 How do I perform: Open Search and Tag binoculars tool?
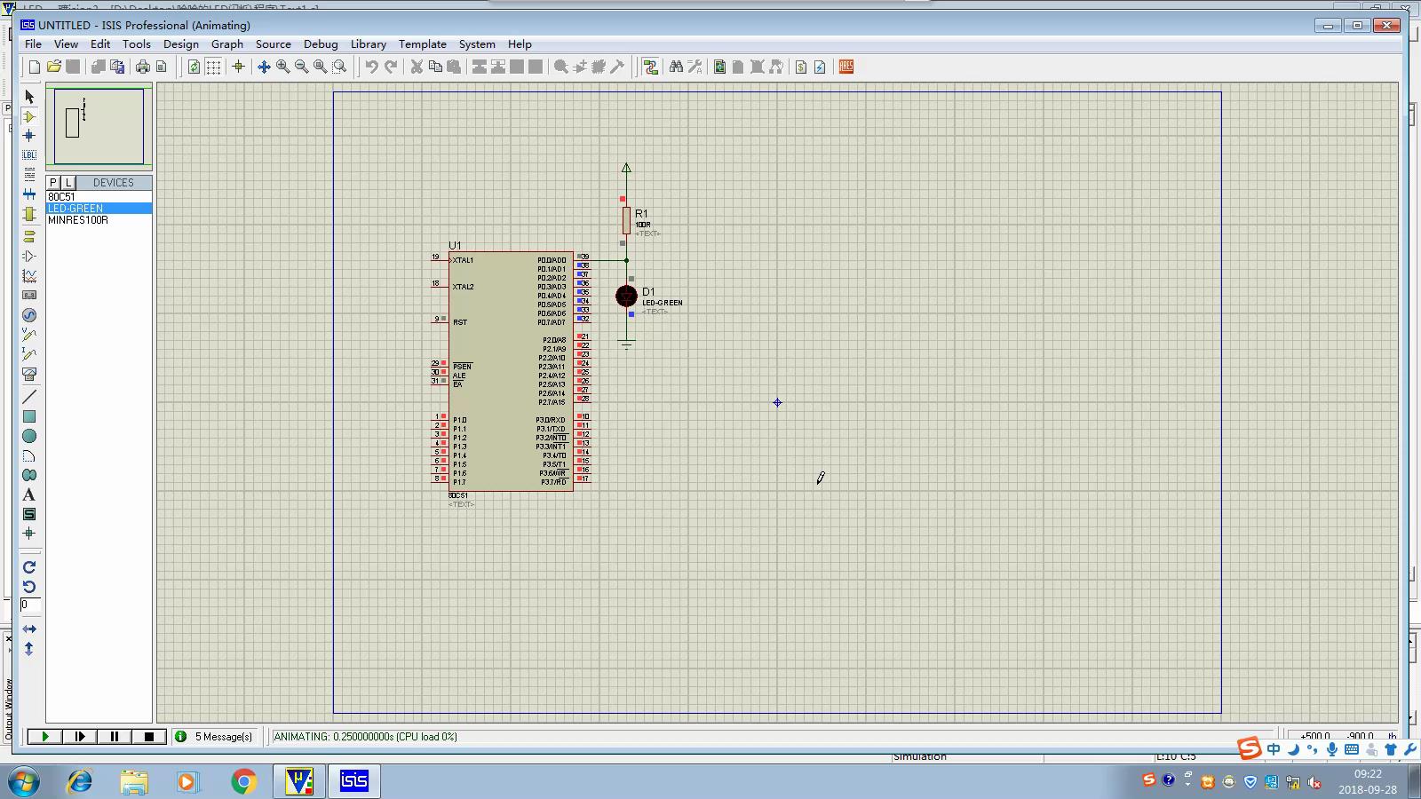tap(676, 67)
